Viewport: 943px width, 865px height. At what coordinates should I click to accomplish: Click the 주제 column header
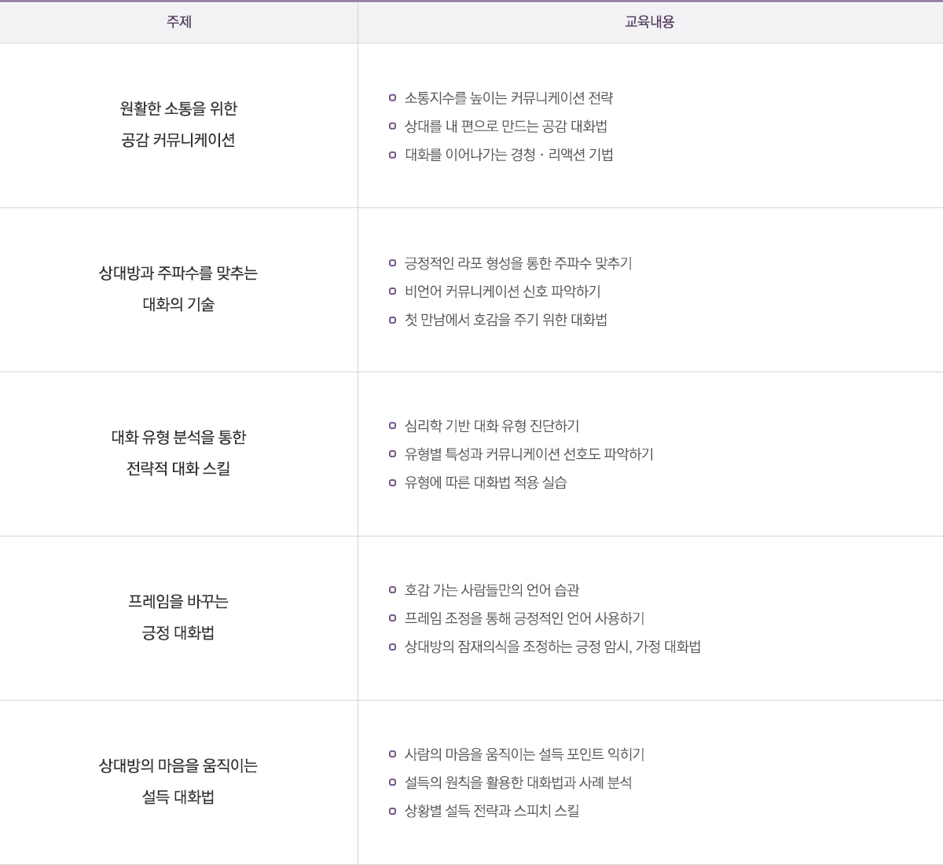pos(178,22)
